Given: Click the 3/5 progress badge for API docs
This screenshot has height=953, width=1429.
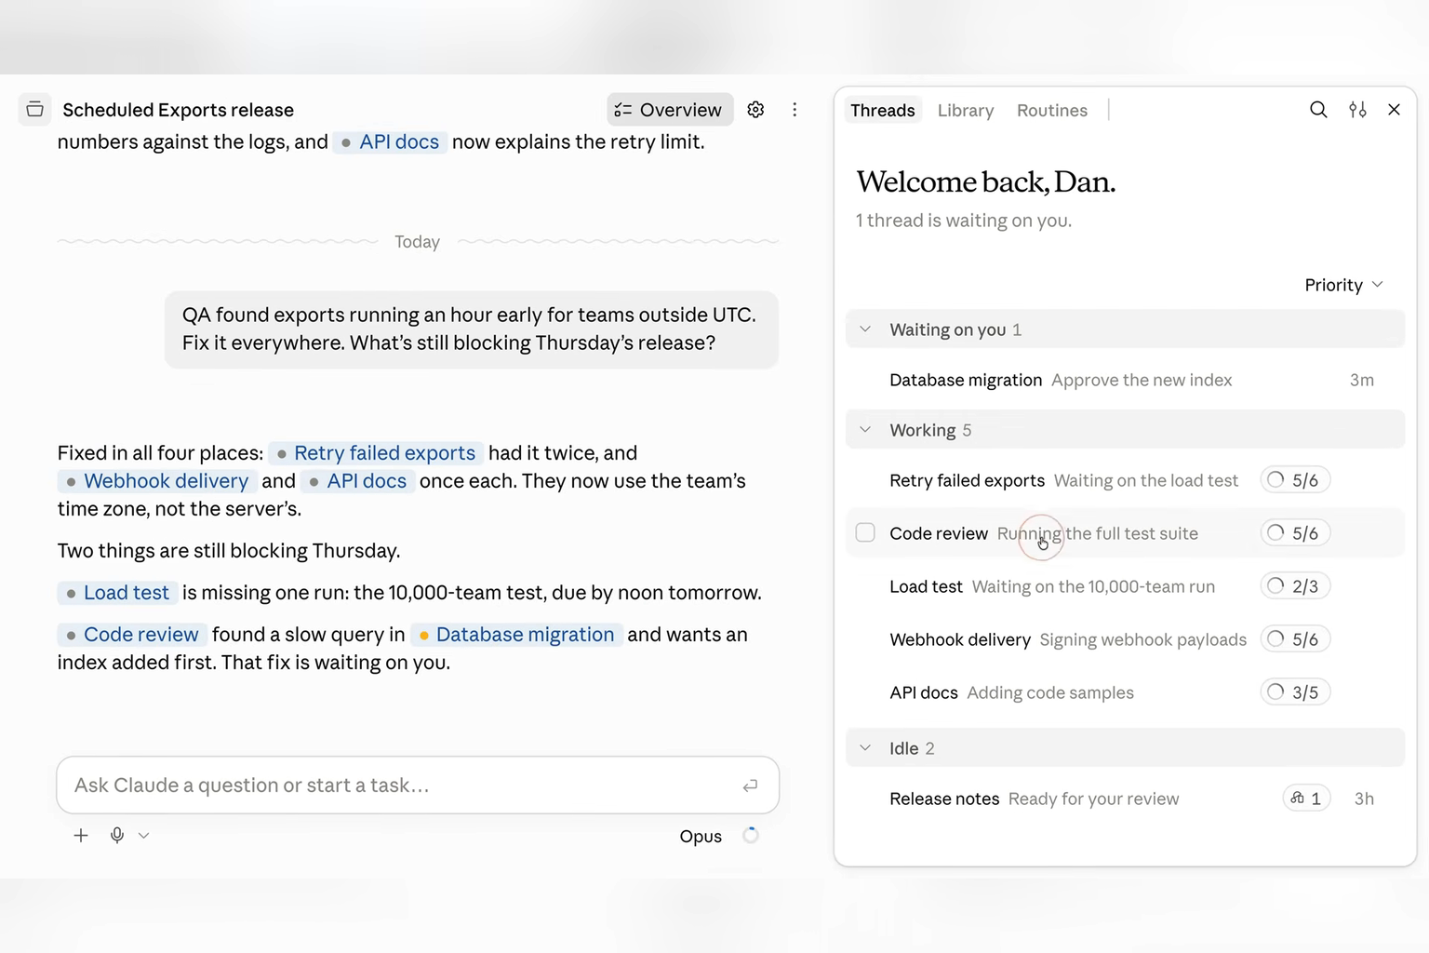Looking at the screenshot, I should tap(1295, 692).
